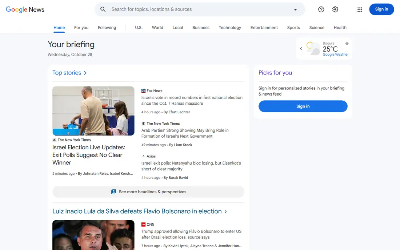
Task: Expand search options dropdown arrow
Action: coord(295,10)
